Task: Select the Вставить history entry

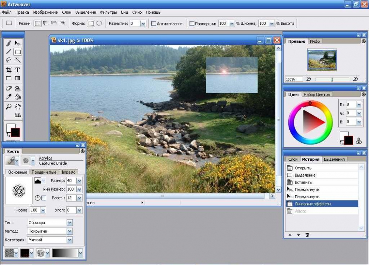Action: click(x=303, y=182)
